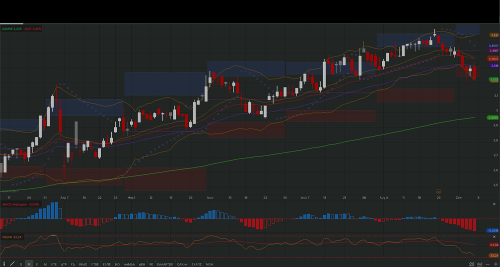Load the DAX.wi symbol chart

[182, 264]
